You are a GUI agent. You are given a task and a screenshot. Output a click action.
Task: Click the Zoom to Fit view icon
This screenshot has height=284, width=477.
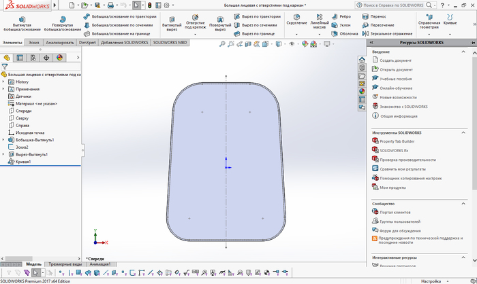pos(222,44)
